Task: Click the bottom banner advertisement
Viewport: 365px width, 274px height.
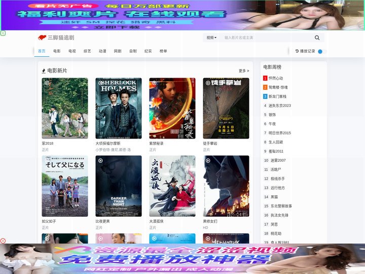Action: 182,259
